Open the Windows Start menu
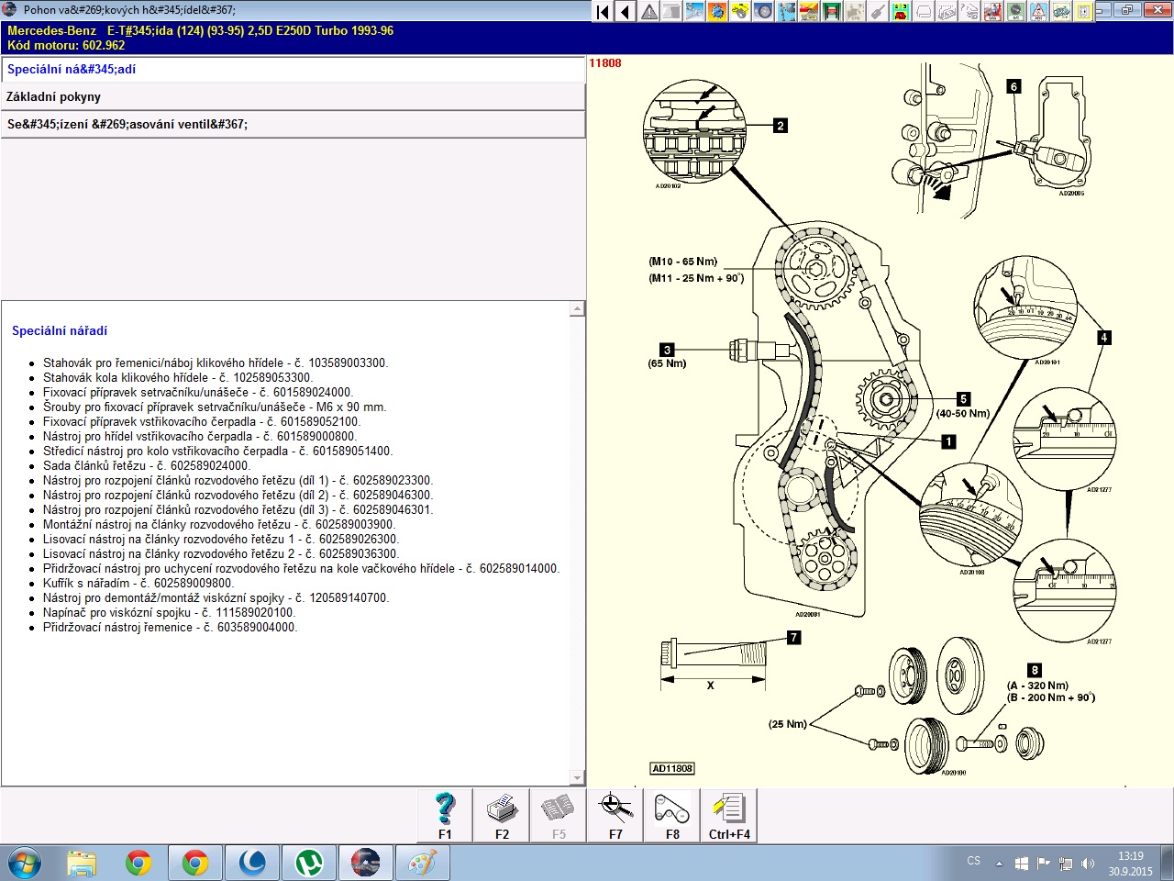This screenshot has width=1174, height=881. coord(25,864)
